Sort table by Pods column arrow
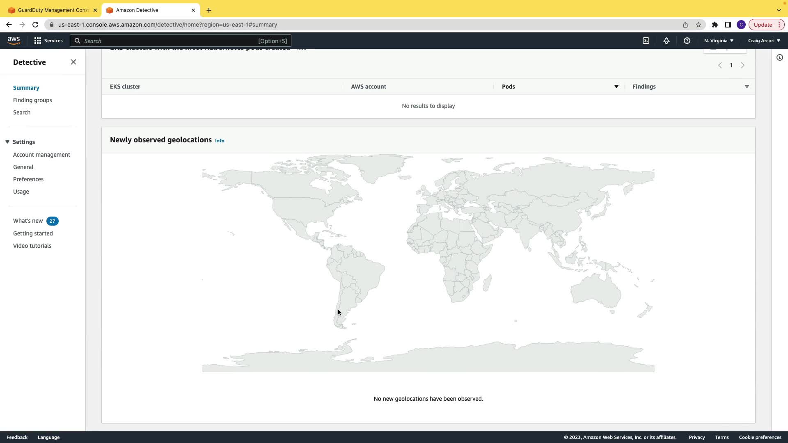The height and width of the screenshot is (443, 788). pyautogui.click(x=616, y=87)
